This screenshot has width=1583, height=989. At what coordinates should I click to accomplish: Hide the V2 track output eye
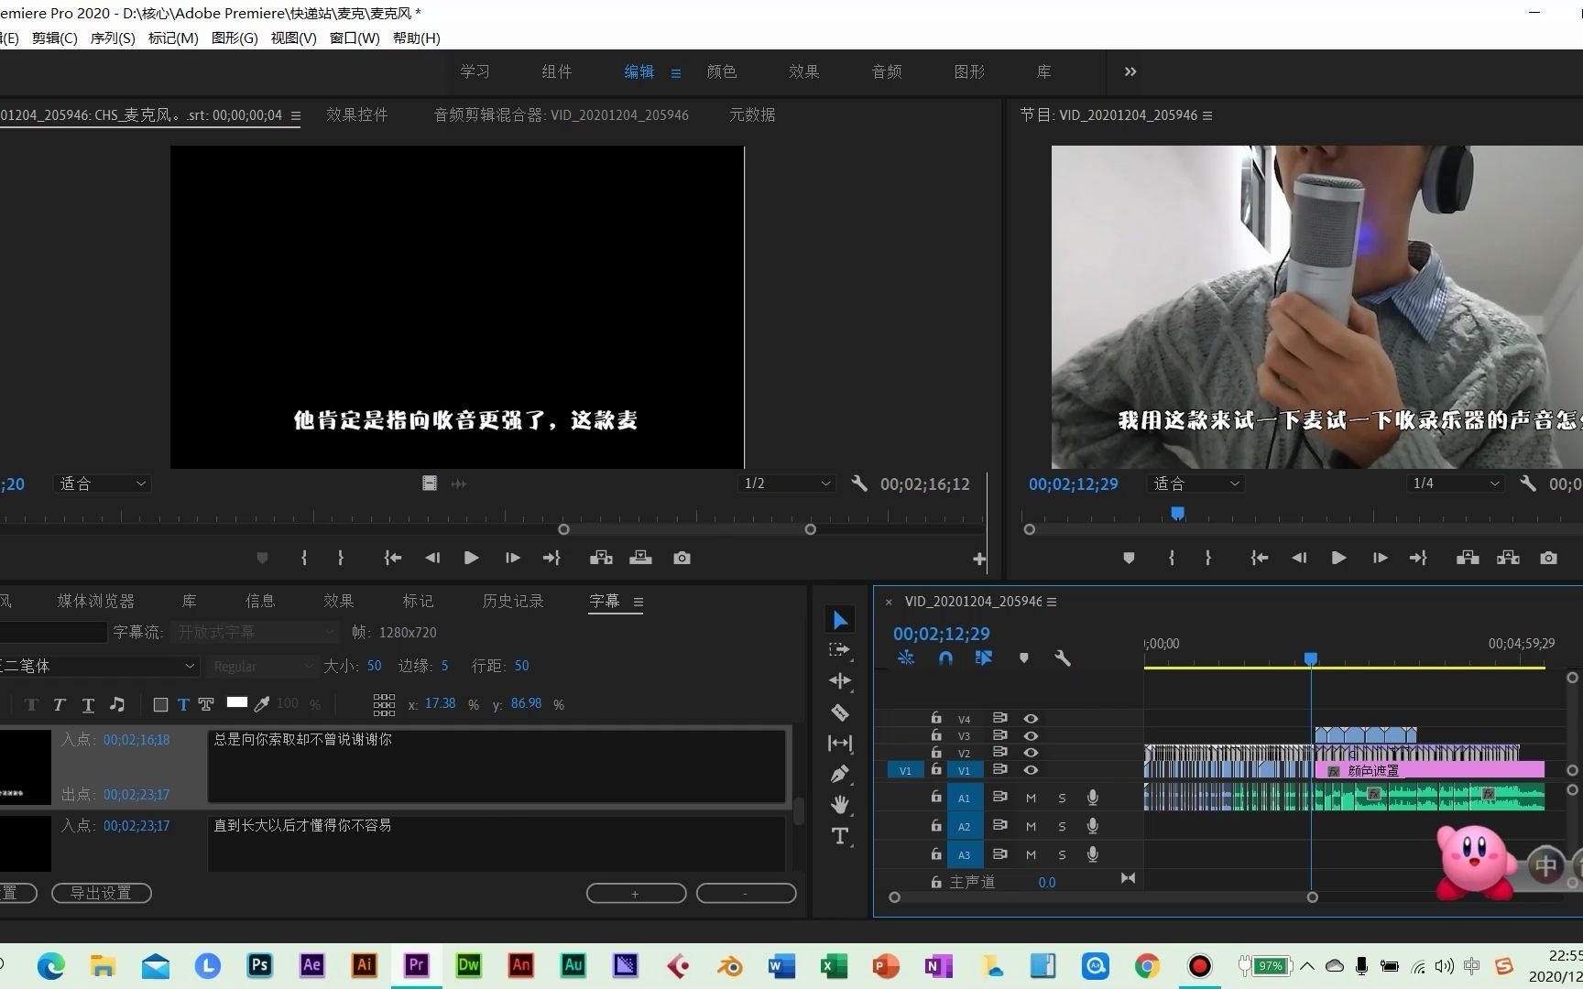(x=1031, y=753)
